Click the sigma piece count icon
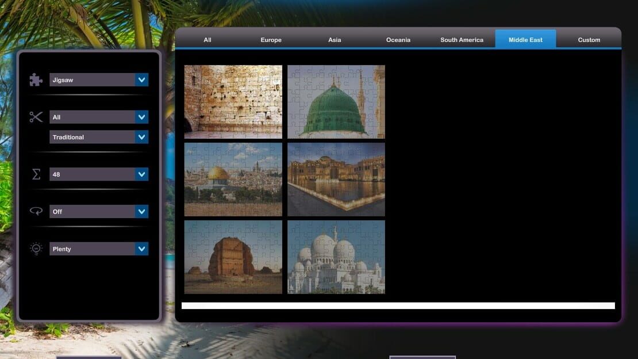 [36, 174]
